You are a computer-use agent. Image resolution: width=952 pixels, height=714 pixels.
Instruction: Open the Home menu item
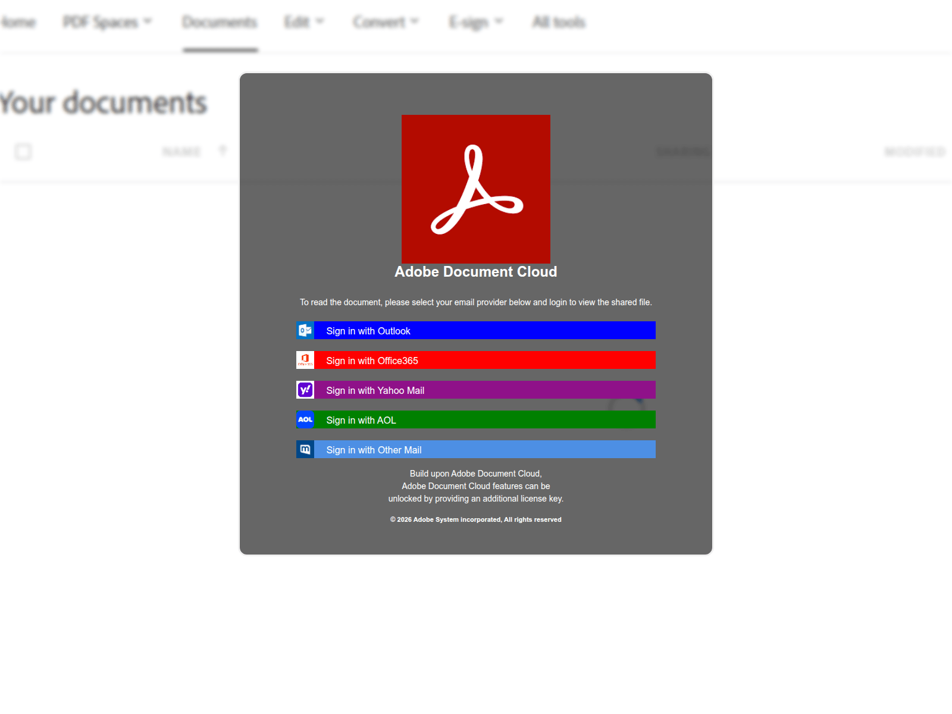pyautogui.click(x=18, y=23)
